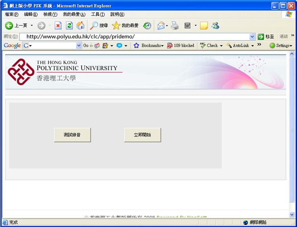Click the Back arrow button
Viewport: 297px width, 227px height.
9,26
